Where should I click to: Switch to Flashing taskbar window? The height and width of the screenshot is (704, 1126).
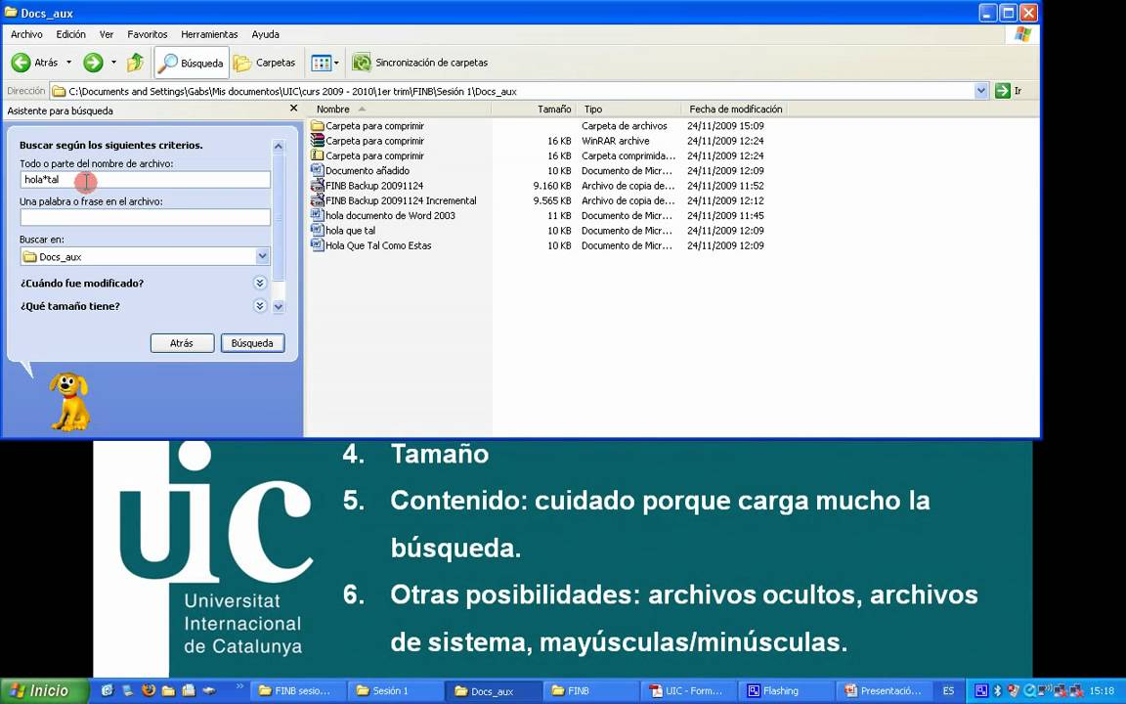(786, 691)
